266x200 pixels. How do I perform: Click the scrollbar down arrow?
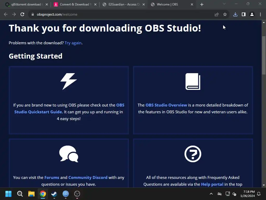tap(264, 185)
